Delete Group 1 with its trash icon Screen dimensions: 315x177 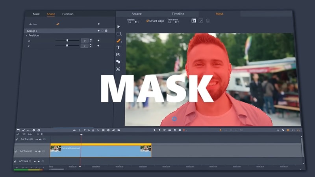pyautogui.click(x=106, y=31)
